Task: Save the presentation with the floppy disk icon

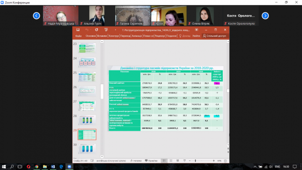Action: click(78, 30)
